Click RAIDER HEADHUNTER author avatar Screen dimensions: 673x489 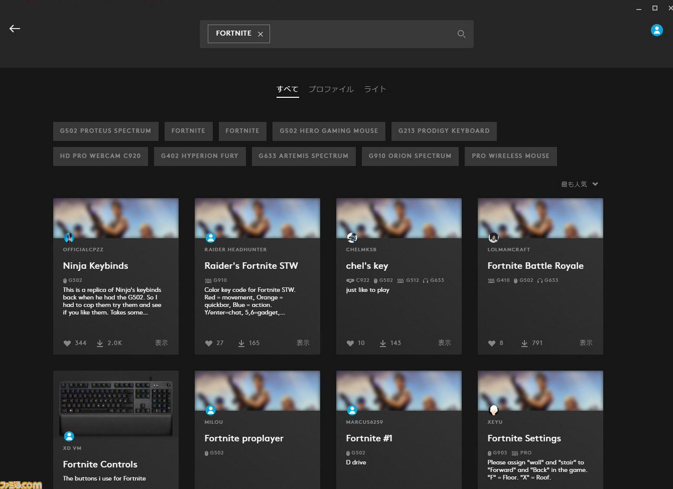pyautogui.click(x=210, y=238)
